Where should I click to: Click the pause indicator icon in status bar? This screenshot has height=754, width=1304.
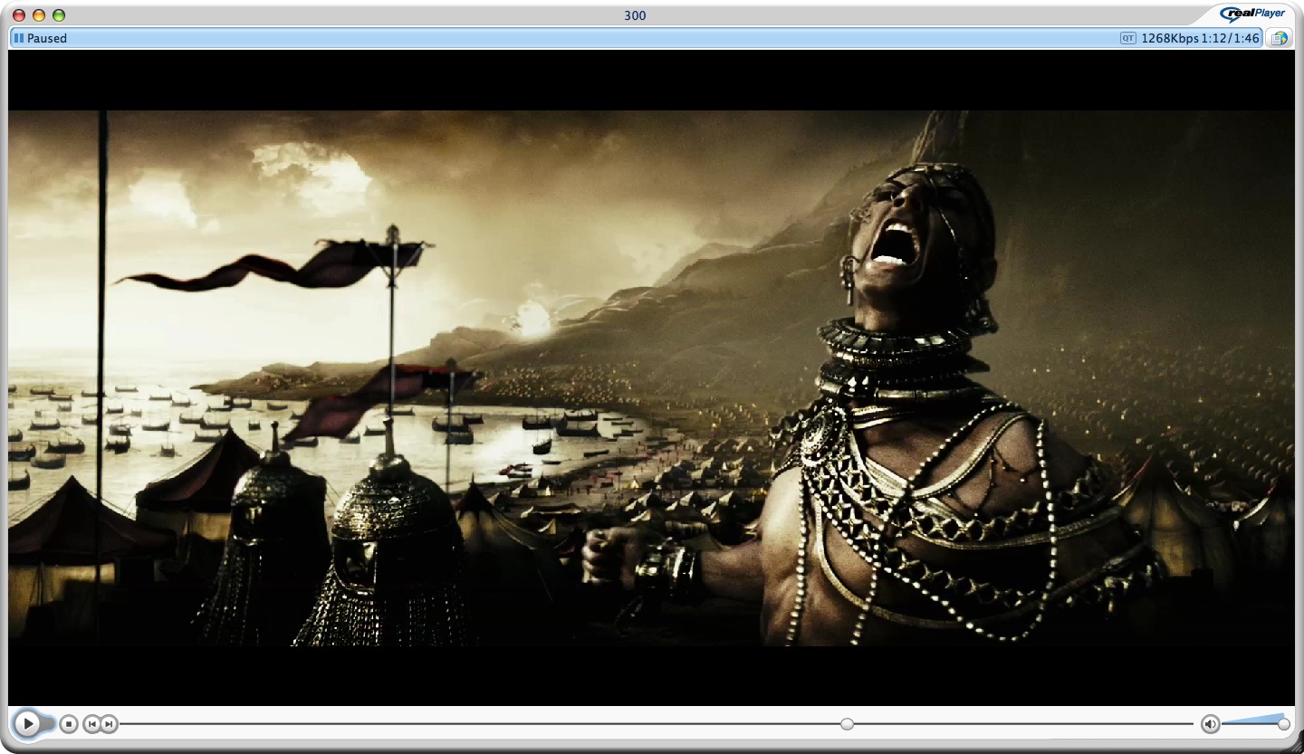coord(19,38)
